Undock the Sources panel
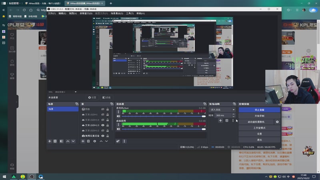The image size is (320, 180). coord(112,104)
